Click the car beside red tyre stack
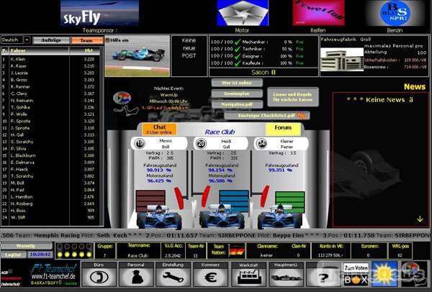The height and width of the screenshot is (292, 432). coord(159,217)
